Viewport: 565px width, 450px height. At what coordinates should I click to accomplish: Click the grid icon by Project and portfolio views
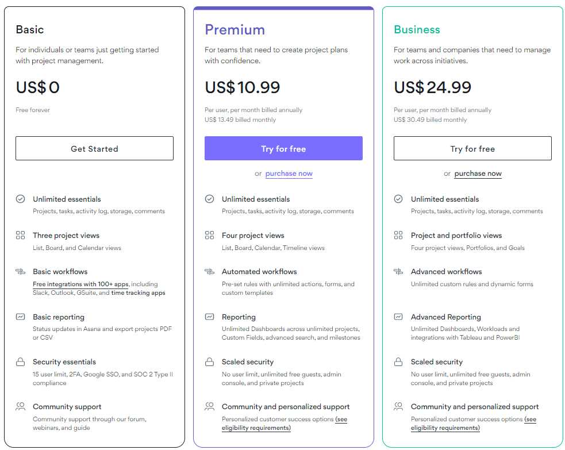coord(398,235)
